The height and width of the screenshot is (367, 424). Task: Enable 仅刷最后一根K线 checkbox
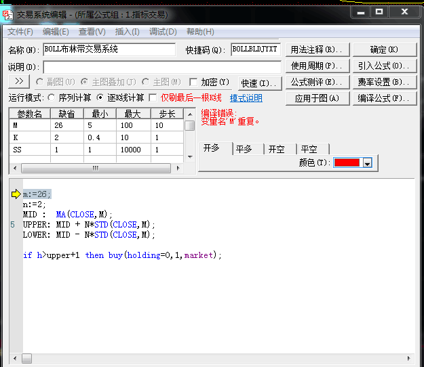(x=153, y=98)
